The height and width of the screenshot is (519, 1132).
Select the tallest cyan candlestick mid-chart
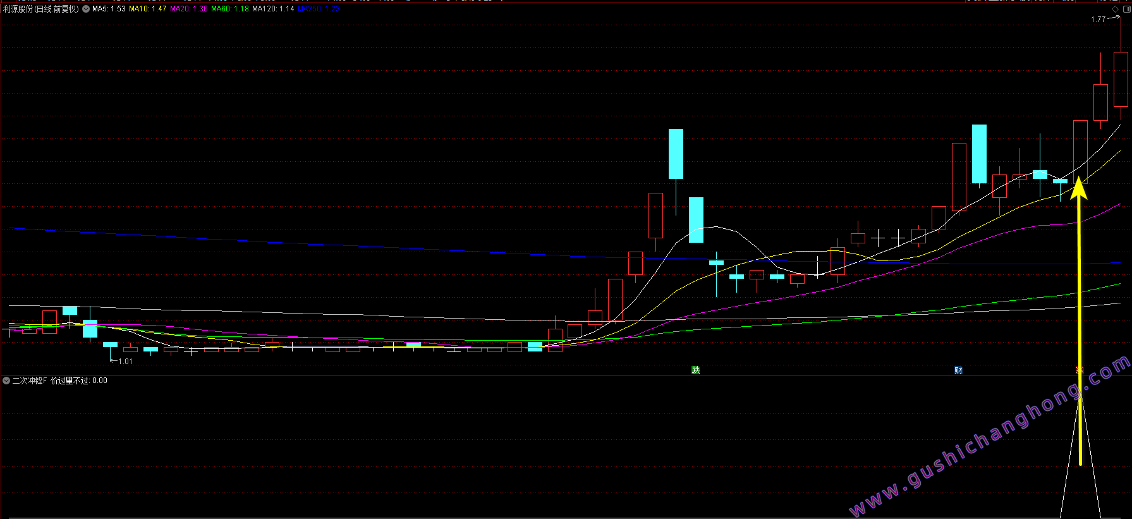676,154
